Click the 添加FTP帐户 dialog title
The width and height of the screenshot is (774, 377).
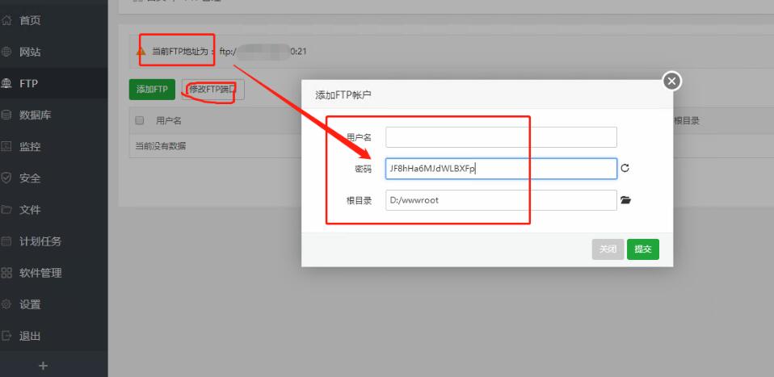[343, 94]
